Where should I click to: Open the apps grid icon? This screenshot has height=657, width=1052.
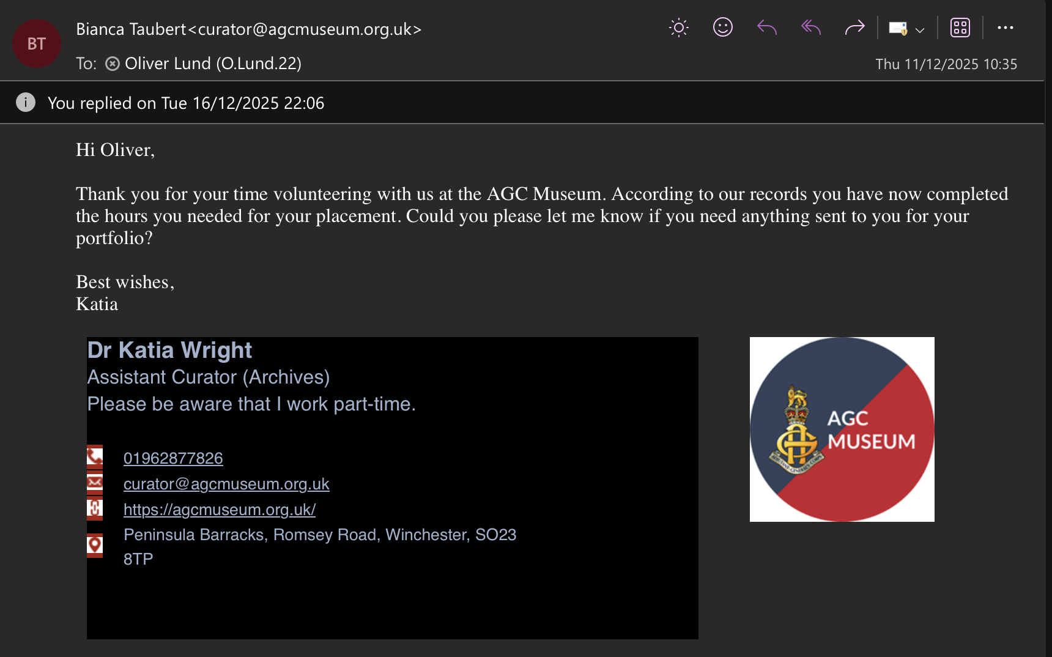[x=960, y=28]
